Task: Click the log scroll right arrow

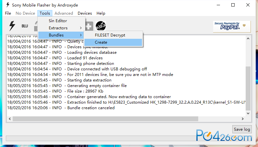Action: click(243, 119)
